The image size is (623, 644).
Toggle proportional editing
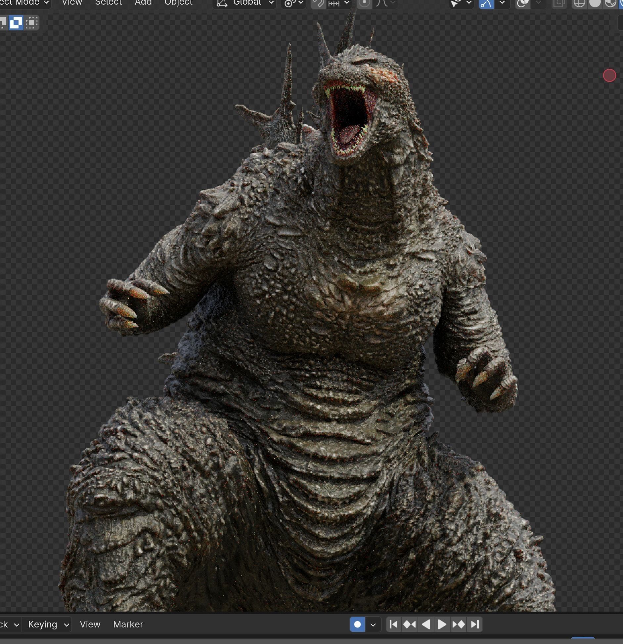(364, 3)
